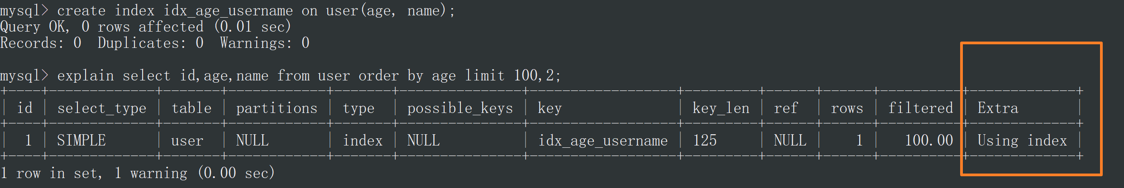Screen dimensions: 1124x188
Task: Select the 'filtered' column header
Action: coord(921,108)
